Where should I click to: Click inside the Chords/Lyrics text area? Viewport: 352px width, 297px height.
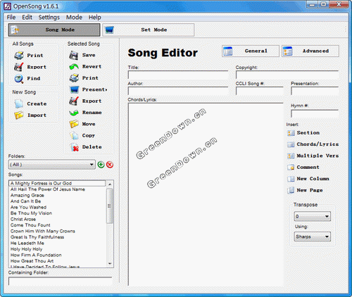click(x=206, y=194)
